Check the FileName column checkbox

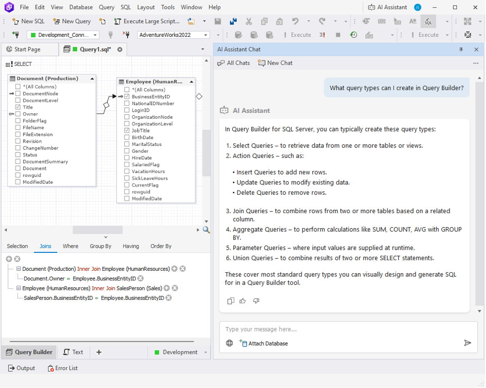(18, 127)
